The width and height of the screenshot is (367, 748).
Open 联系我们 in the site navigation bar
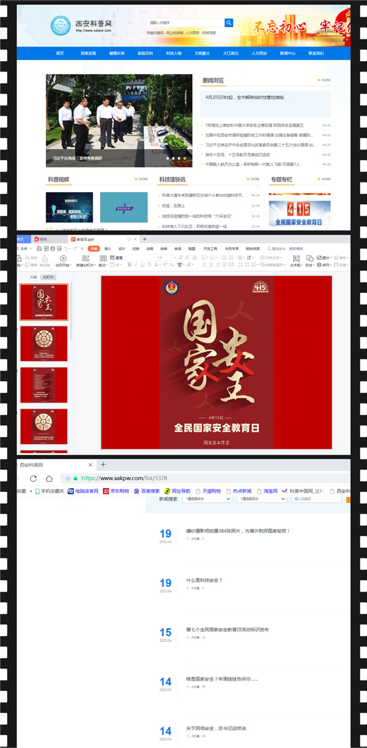click(x=316, y=53)
